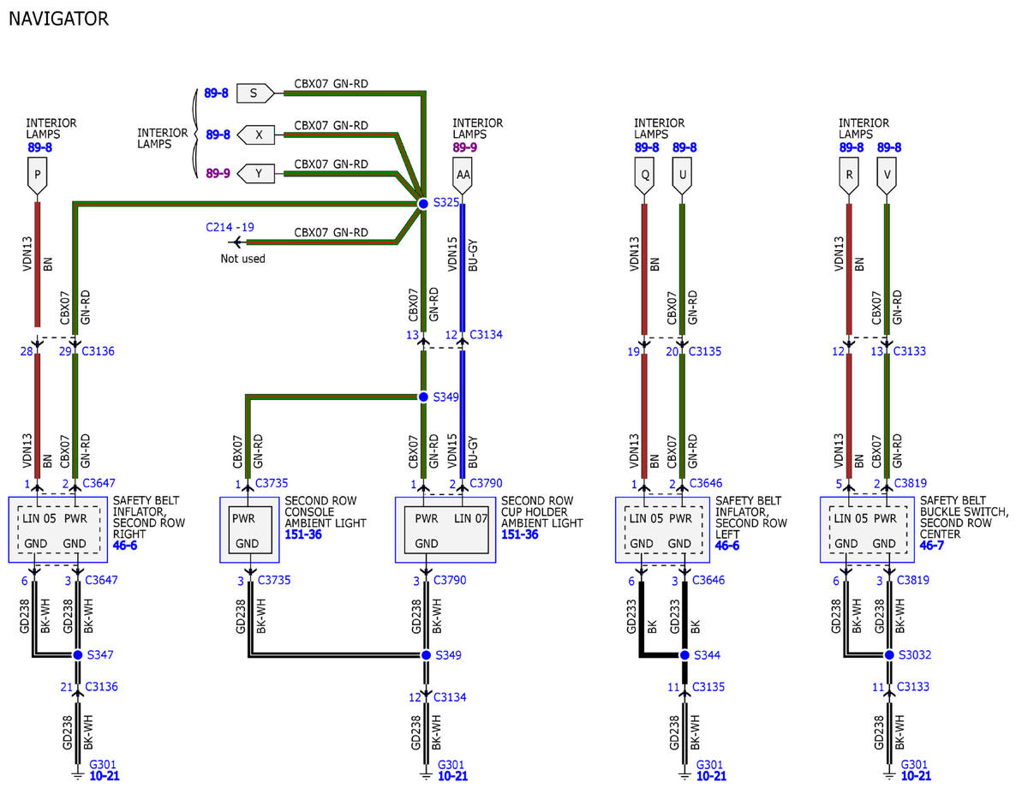The height and width of the screenshot is (794, 1028).
Task: Open the 89-8 reference above connector Q
Action: click(x=647, y=147)
